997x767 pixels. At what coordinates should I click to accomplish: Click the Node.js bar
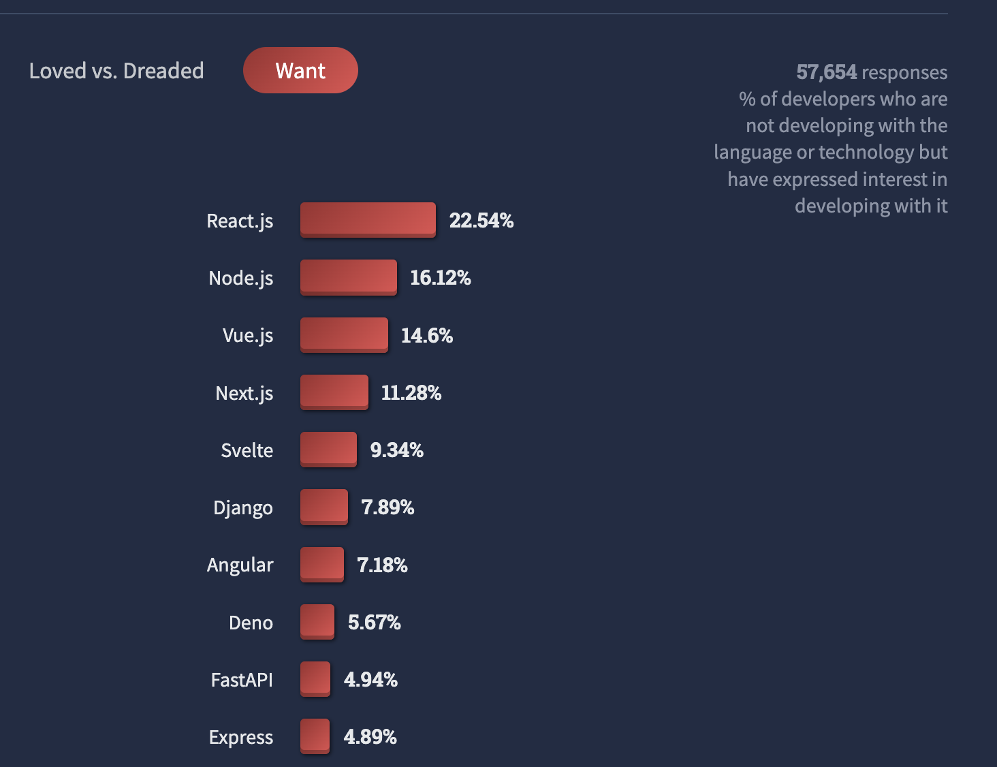tap(348, 277)
